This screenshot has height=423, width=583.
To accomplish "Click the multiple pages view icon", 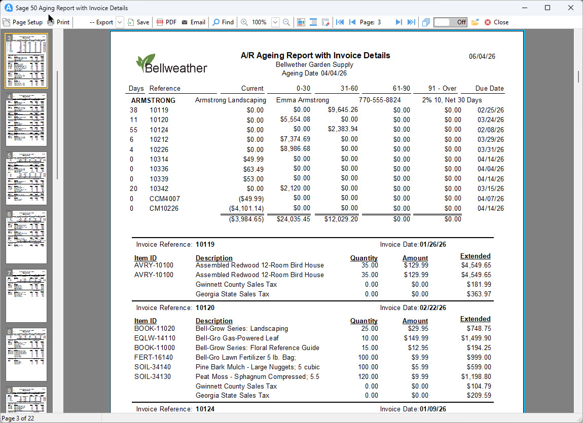I will [x=426, y=22].
